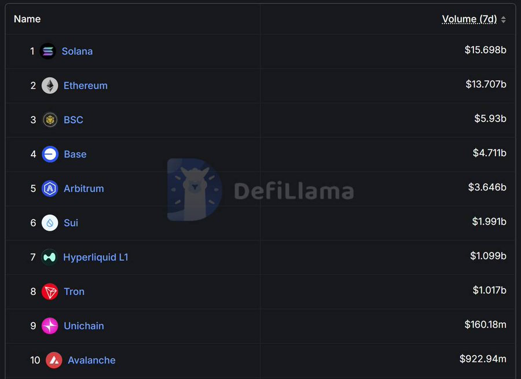The height and width of the screenshot is (379, 521).
Task: Click the Sui water drop icon
Action: [x=50, y=223]
